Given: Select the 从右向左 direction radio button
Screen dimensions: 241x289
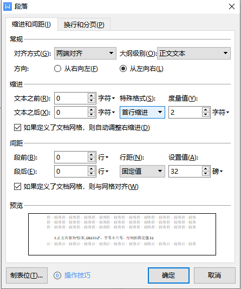Looking at the screenshot, I should point(57,69).
